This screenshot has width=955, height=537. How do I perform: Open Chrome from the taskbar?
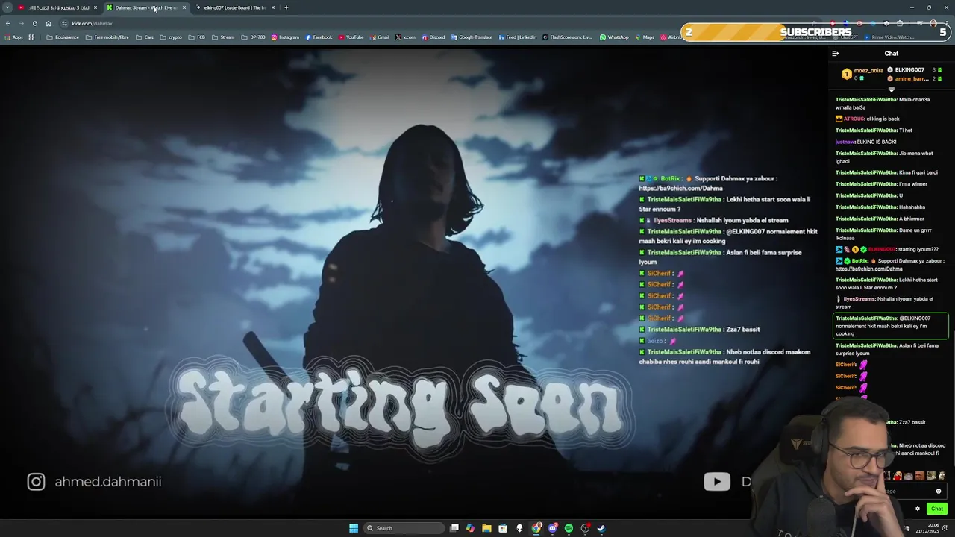pyautogui.click(x=536, y=528)
